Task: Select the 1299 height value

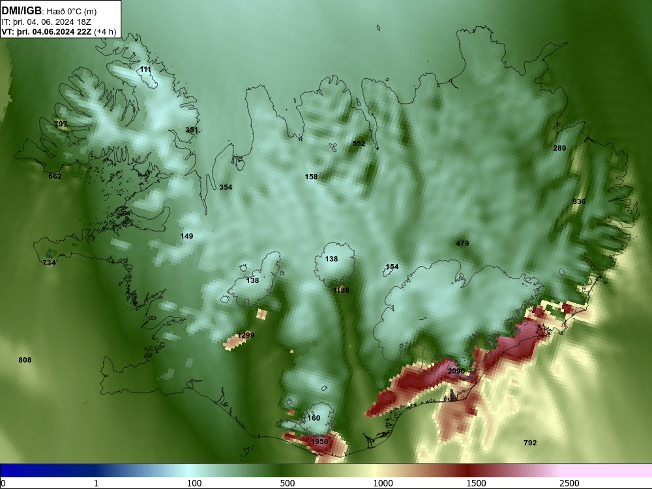Action: tap(246, 335)
